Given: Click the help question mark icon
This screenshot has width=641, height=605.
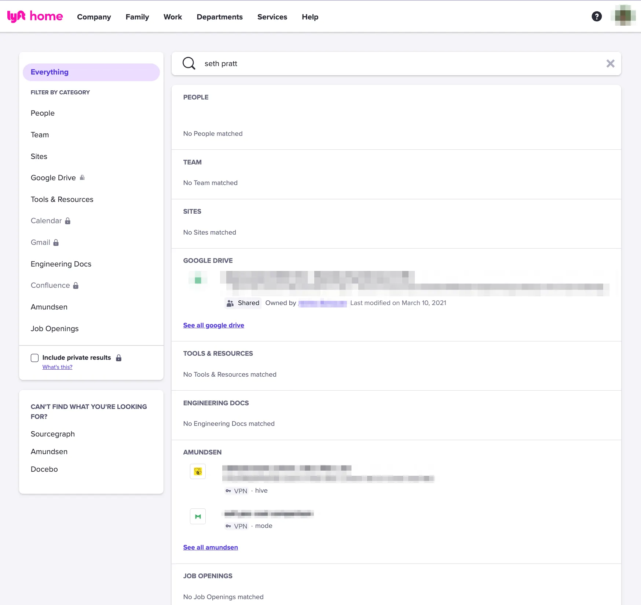Looking at the screenshot, I should tap(597, 17).
